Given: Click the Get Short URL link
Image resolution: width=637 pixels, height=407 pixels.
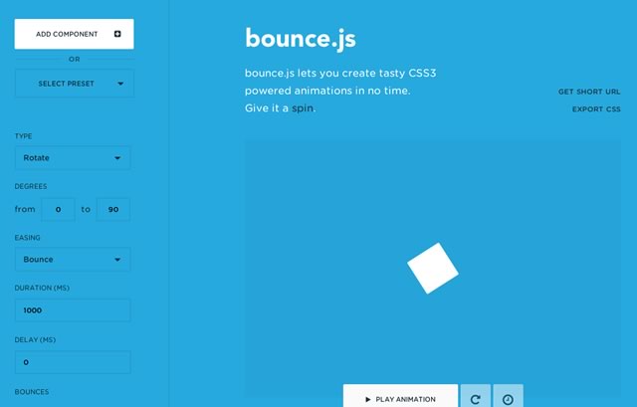Looking at the screenshot, I should [x=589, y=92].
